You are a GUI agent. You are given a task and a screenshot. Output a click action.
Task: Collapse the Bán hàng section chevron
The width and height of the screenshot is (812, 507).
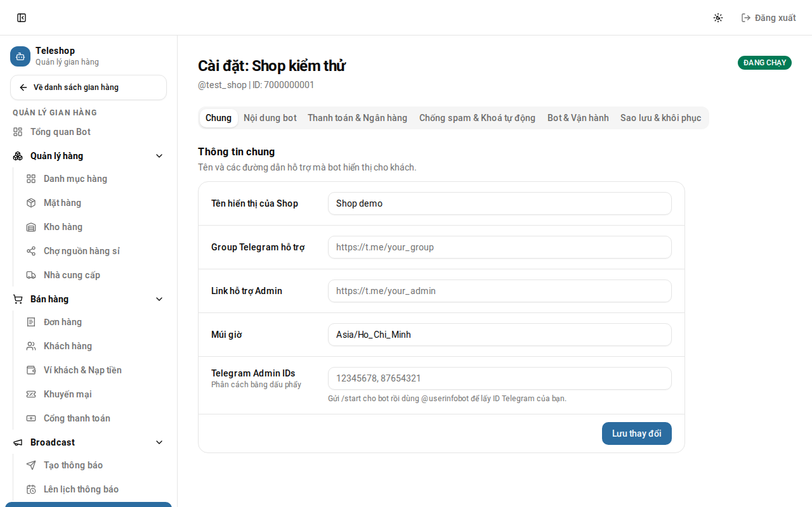[159, 299]
